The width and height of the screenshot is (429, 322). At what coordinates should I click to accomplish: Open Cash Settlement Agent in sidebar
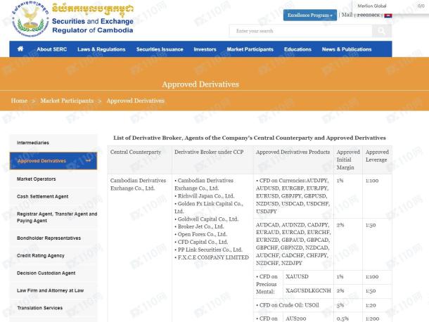click(x=53, y=196)
